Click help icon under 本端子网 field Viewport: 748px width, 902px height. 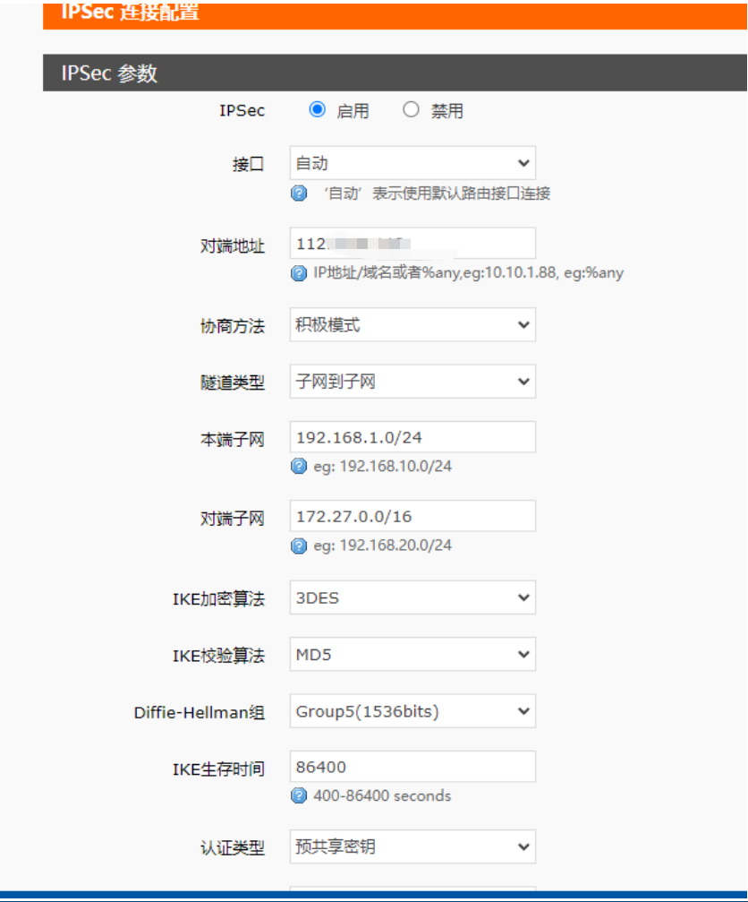[299, 466]
